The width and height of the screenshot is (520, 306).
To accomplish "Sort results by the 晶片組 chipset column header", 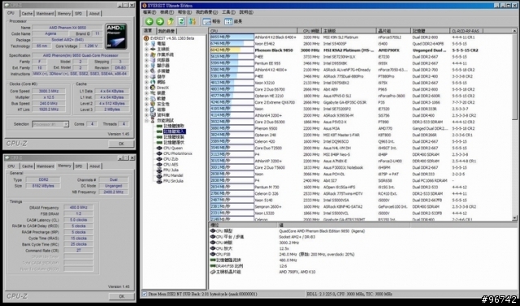I will pos(393,31).
